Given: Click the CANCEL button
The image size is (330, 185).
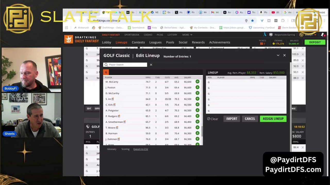Looking at the screenshot, I should click(x=250, y=119).
